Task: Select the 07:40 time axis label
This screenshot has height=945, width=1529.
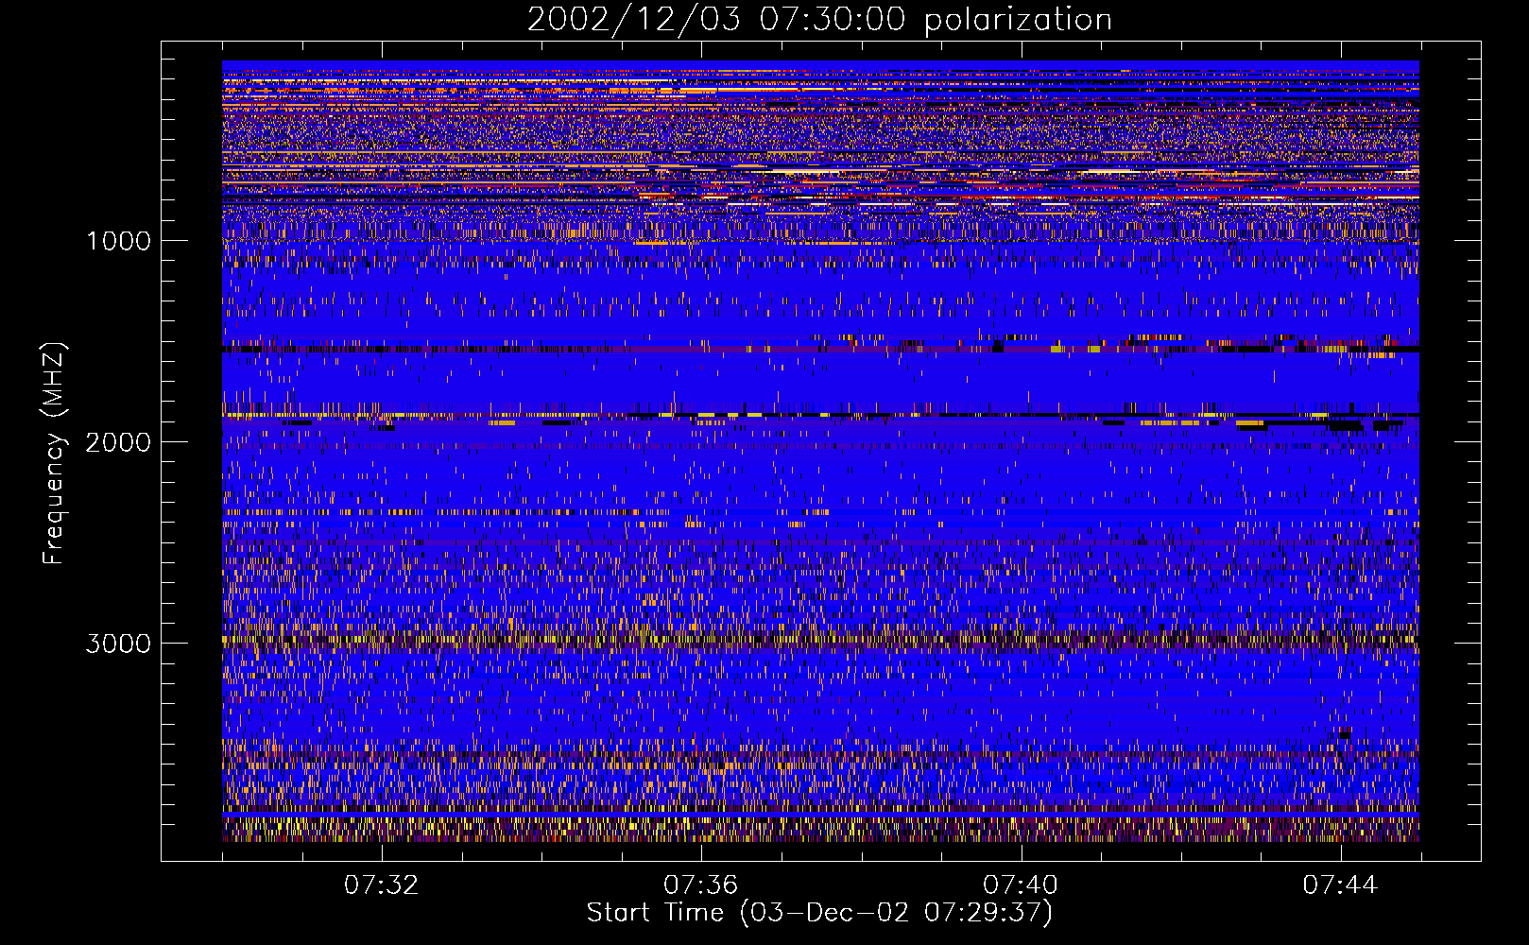Action: pos(1020,885)
